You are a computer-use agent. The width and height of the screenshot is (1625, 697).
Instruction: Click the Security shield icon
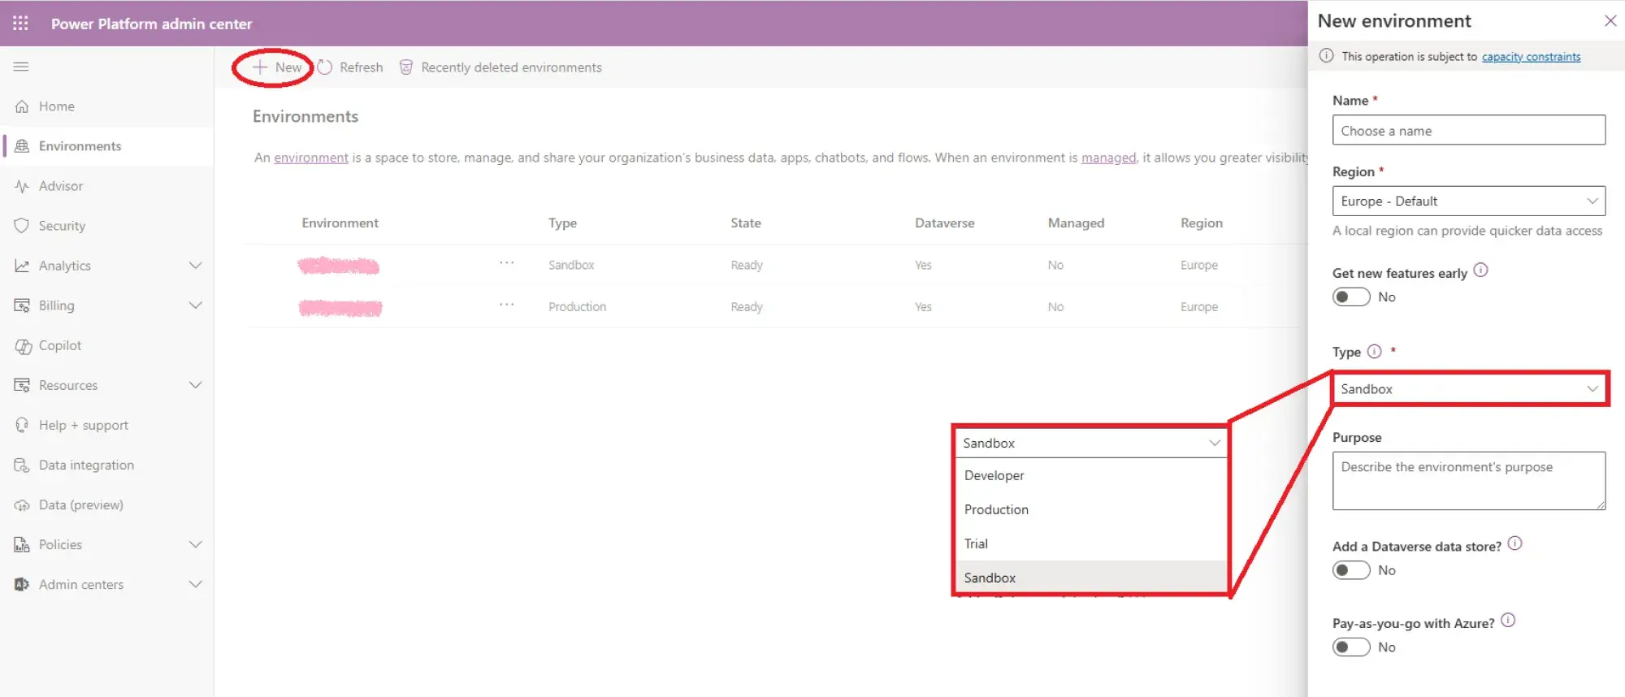[22, 226]
